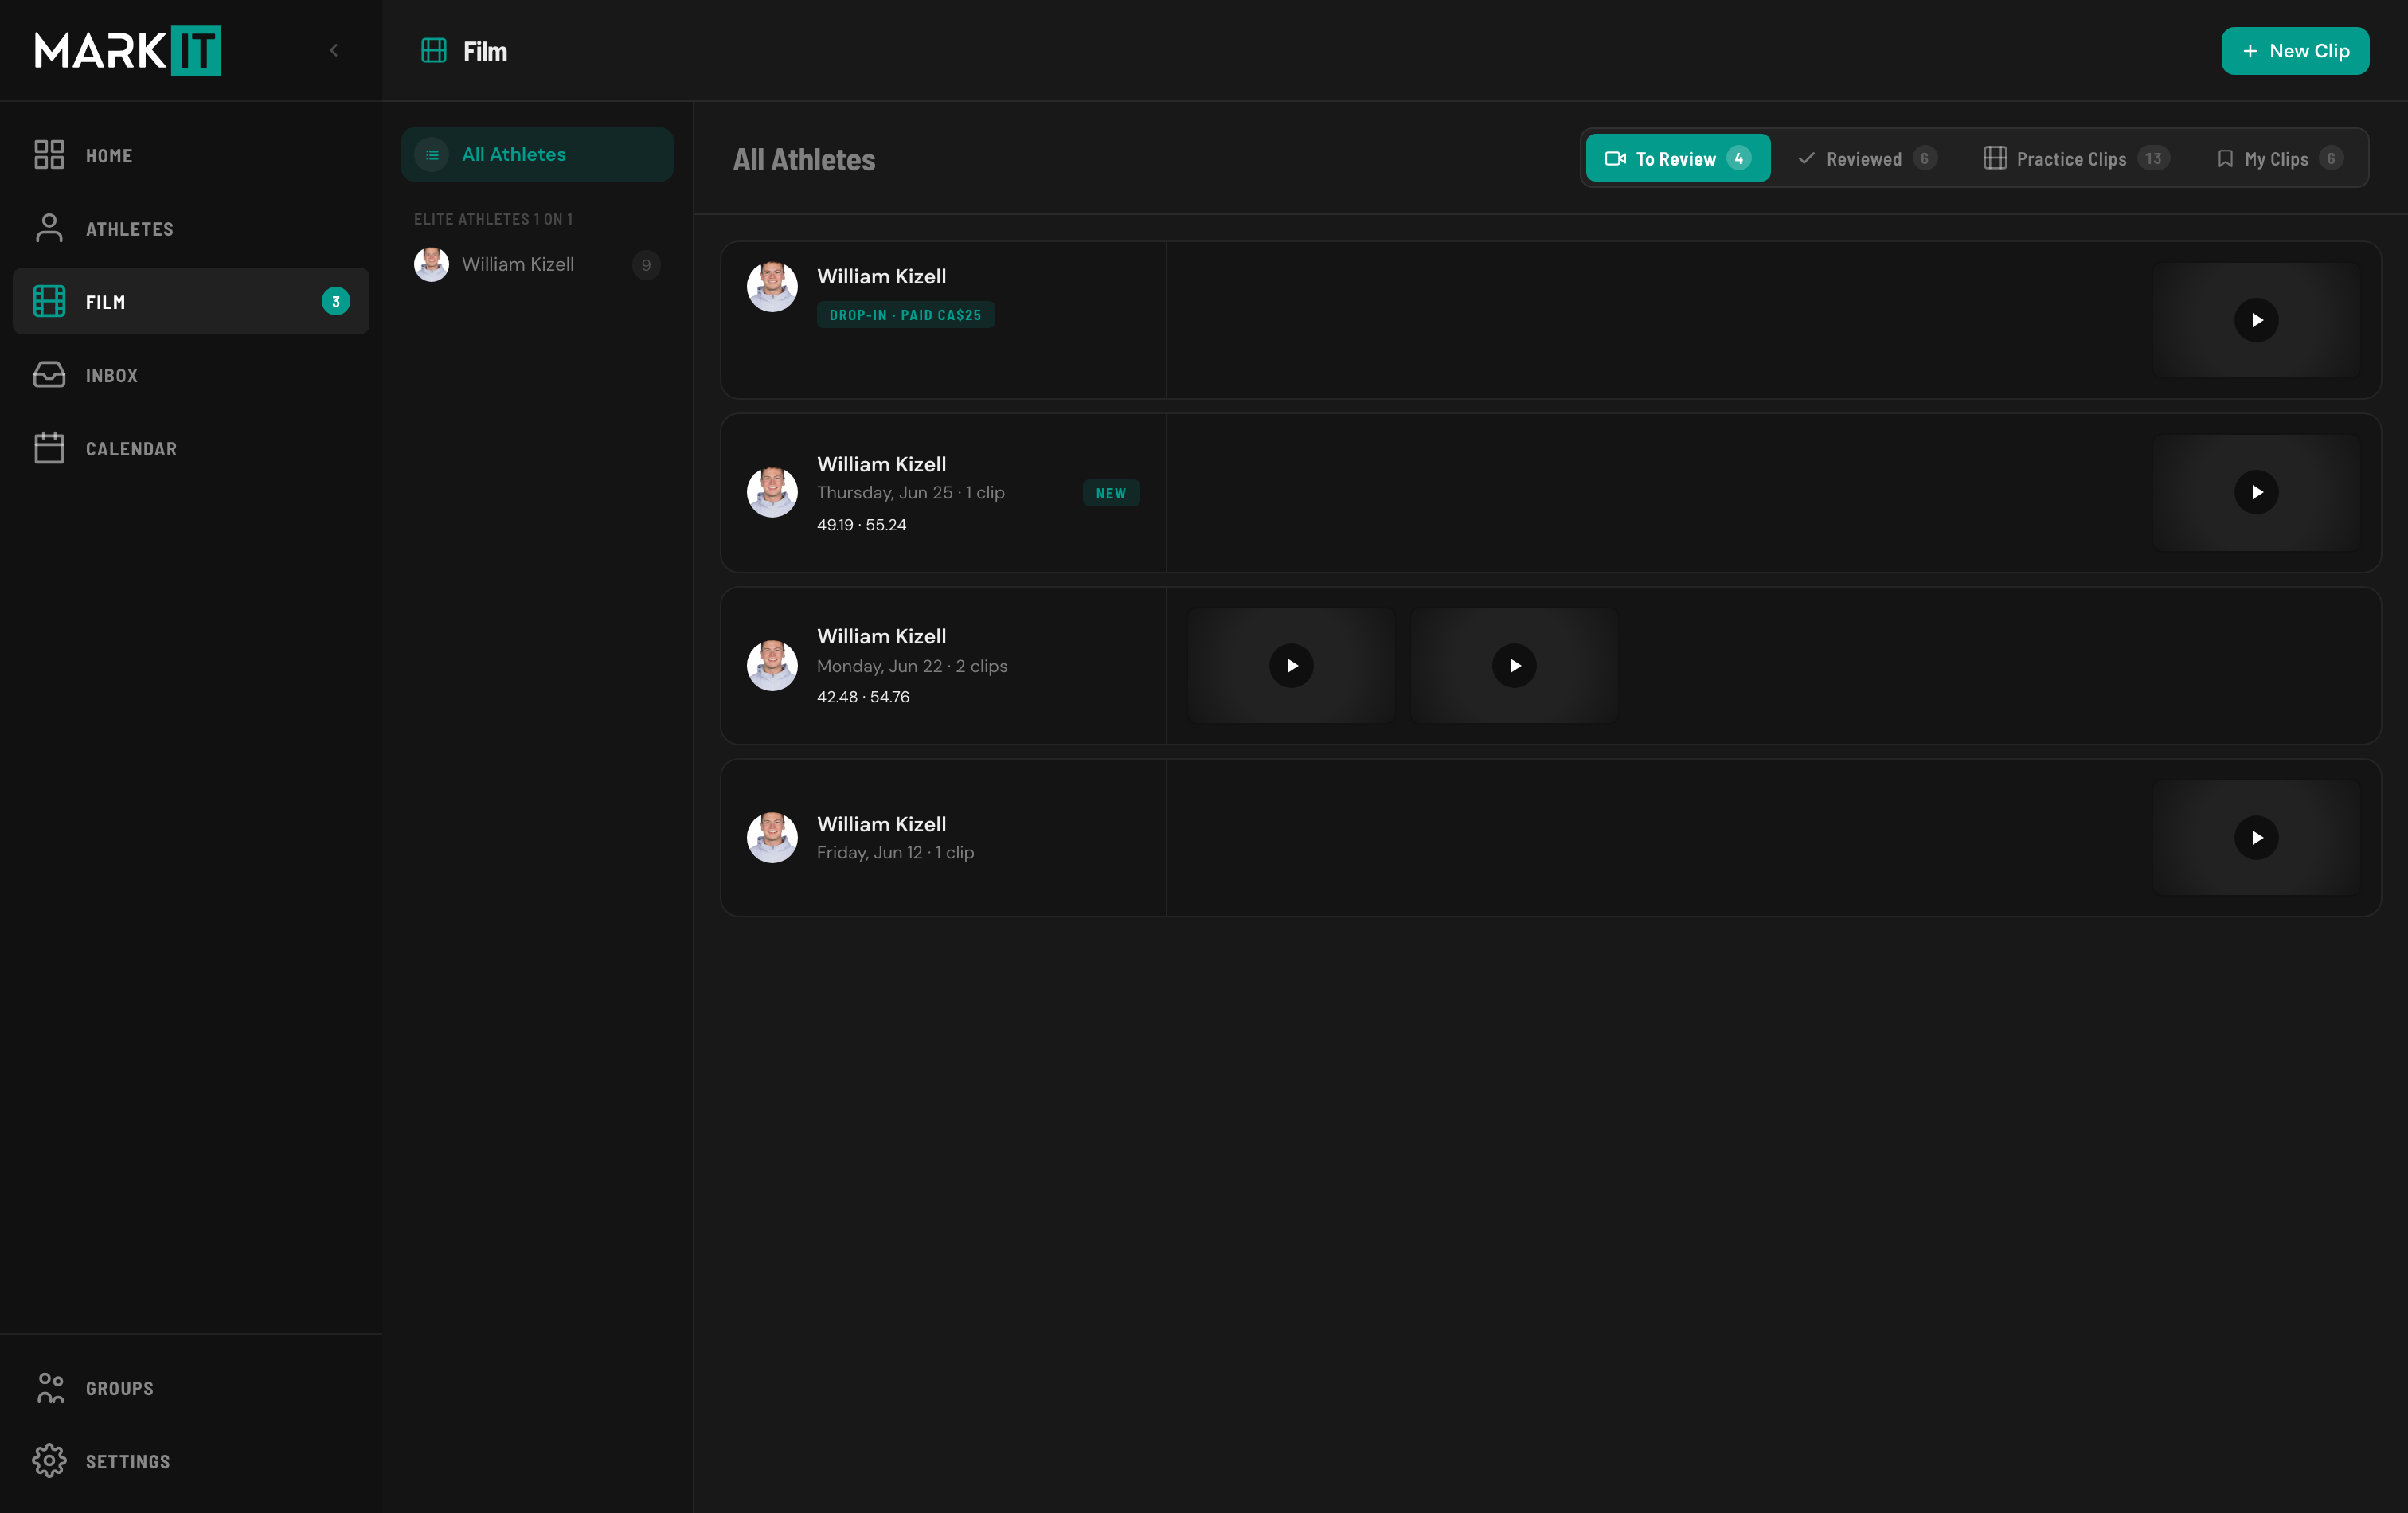Click the Groups people icon
Viewport: 2408px width, 1513px height.
coord(49,1387)
